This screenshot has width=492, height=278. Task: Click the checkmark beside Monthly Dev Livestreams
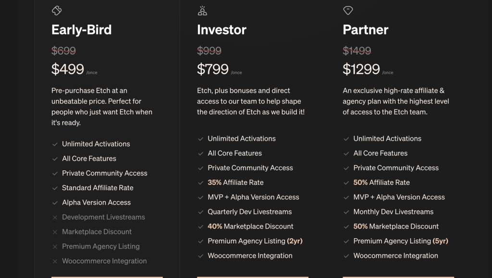(x=346, y=212)
